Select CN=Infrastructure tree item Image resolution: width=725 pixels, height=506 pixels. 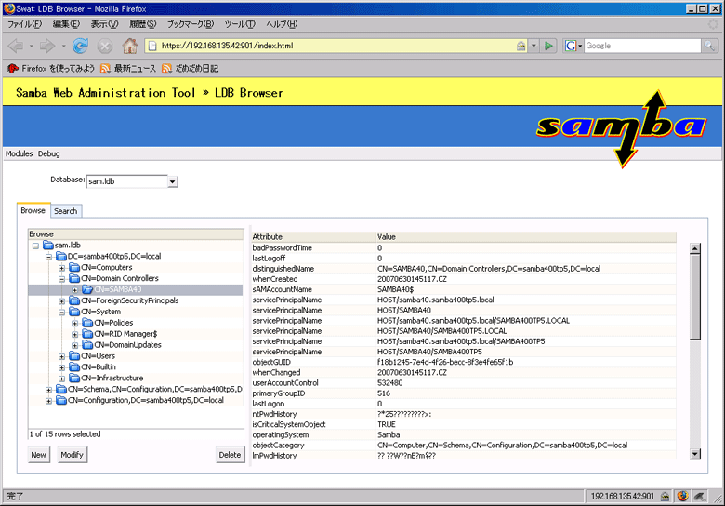click(x=112, y=378)
